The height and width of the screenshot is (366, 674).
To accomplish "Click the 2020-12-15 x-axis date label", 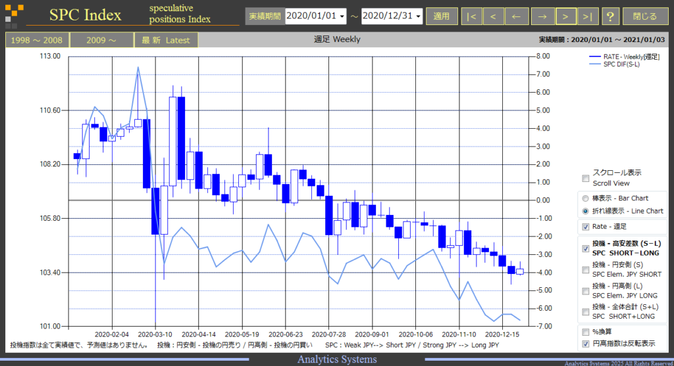I will [502, 334].
